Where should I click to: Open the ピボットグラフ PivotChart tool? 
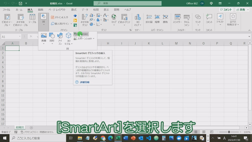click(124, 20)
